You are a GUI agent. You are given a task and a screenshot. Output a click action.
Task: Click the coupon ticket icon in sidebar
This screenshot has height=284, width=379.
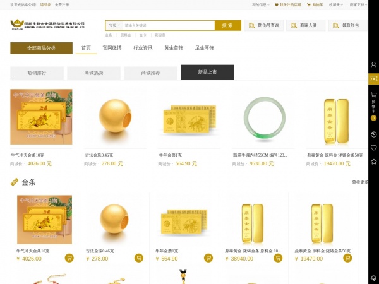pos(373,79)
